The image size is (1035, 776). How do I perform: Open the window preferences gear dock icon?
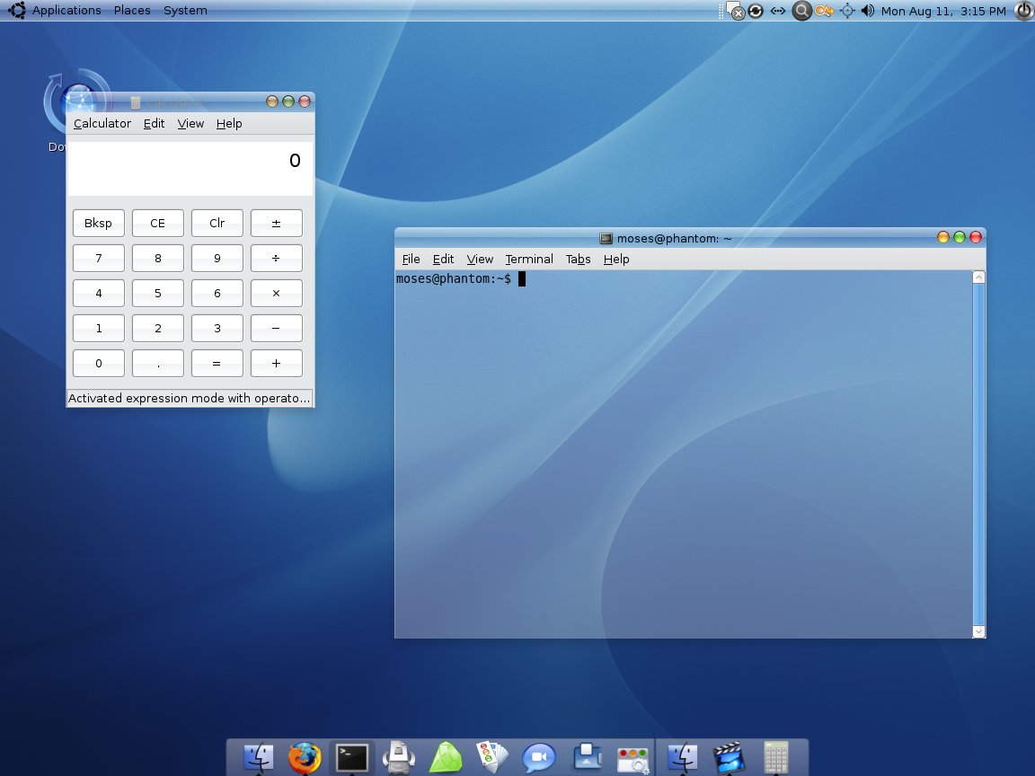pos(633,759)
